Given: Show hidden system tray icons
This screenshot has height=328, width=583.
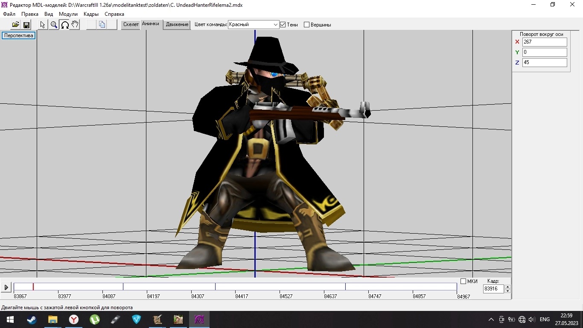Looking at the screenshot, I should click(491, 319).
